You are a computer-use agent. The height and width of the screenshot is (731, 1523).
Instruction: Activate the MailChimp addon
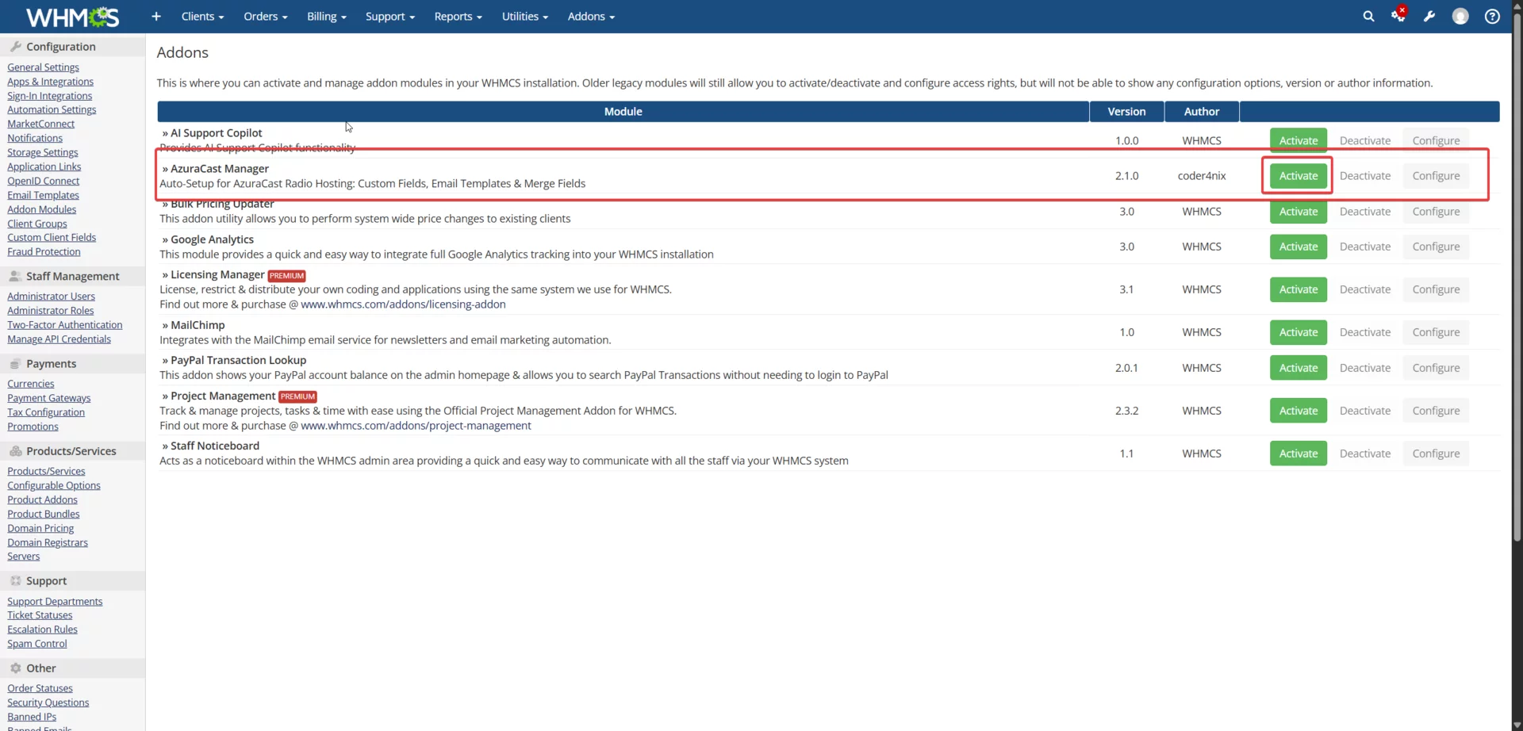point(1298,332)
